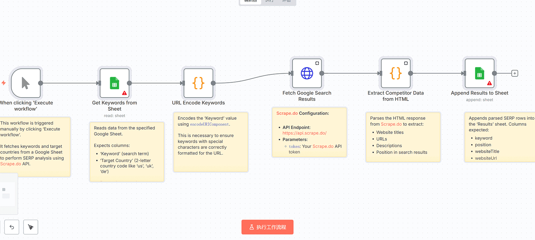The height and width of the screenshot is (240, 535).
Task: Open the Get Keywords from Sheet node
Action: 114,83
